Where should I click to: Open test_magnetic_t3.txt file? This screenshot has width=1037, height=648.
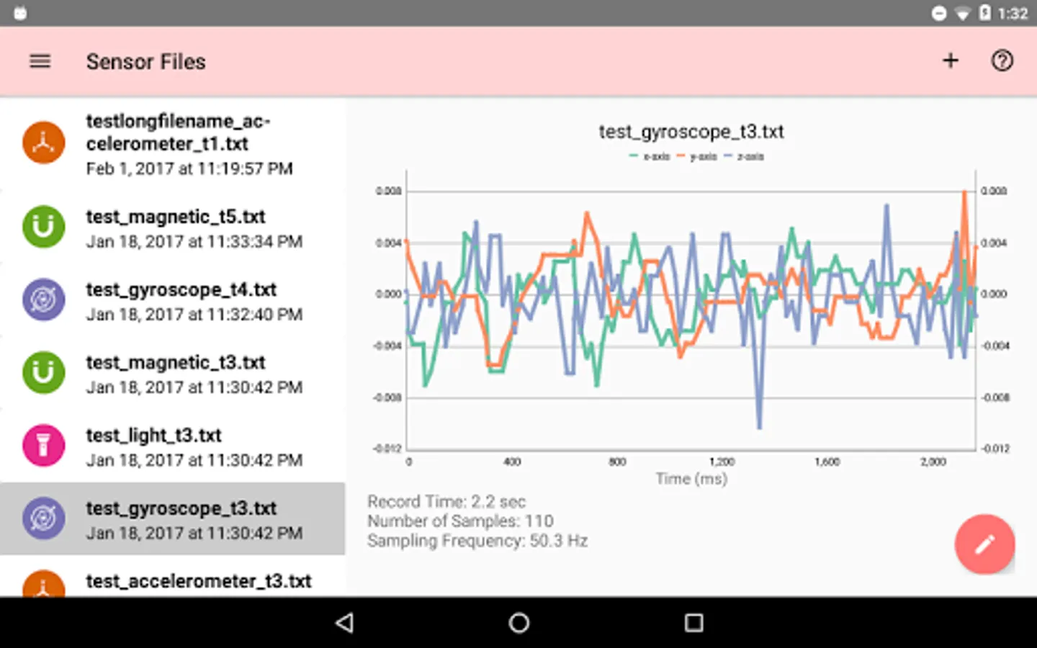173,373
